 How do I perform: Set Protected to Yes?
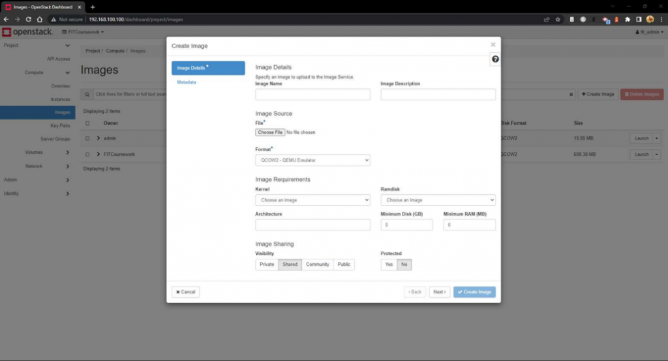pyautogui.click(x=389, y=265)
